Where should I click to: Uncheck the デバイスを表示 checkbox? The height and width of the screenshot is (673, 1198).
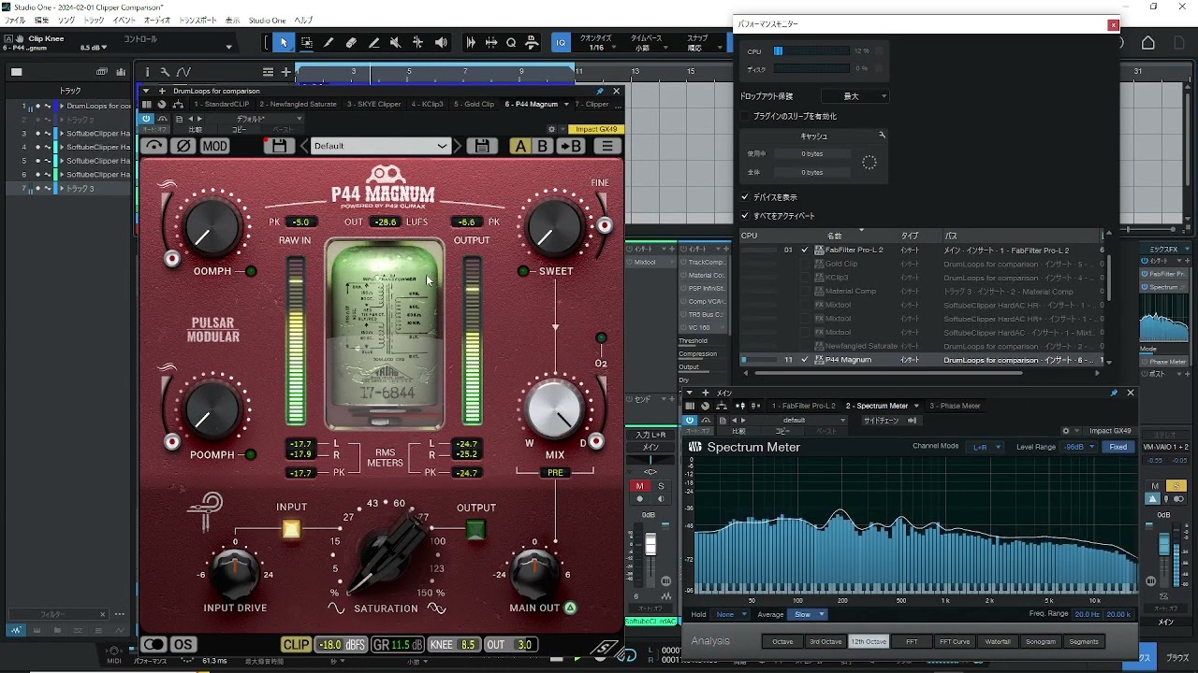pos(745,197)
